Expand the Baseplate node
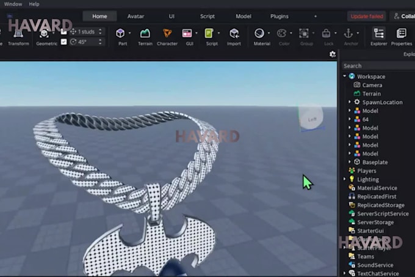 pyautogui.click(x=349, y=161)
